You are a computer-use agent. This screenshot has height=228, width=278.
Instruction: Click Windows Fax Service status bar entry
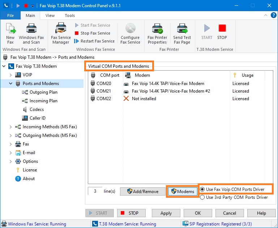(x=34, y=224)
